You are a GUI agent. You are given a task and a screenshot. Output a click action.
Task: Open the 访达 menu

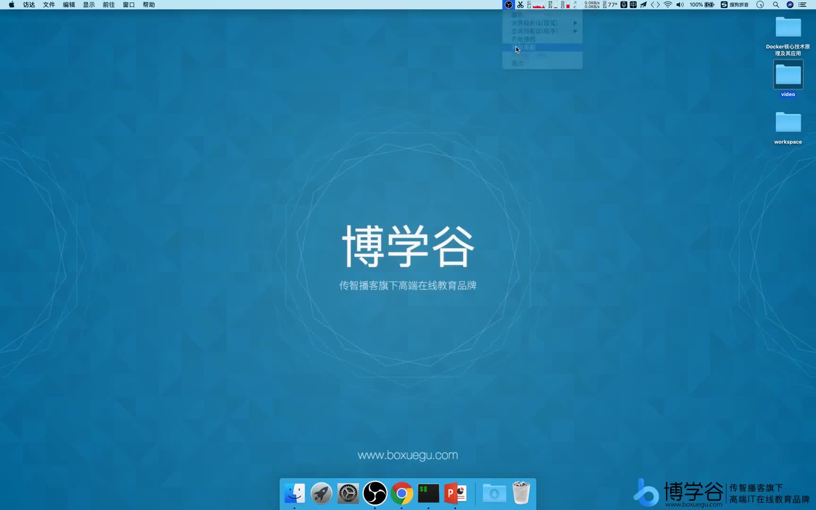point(29,5)
